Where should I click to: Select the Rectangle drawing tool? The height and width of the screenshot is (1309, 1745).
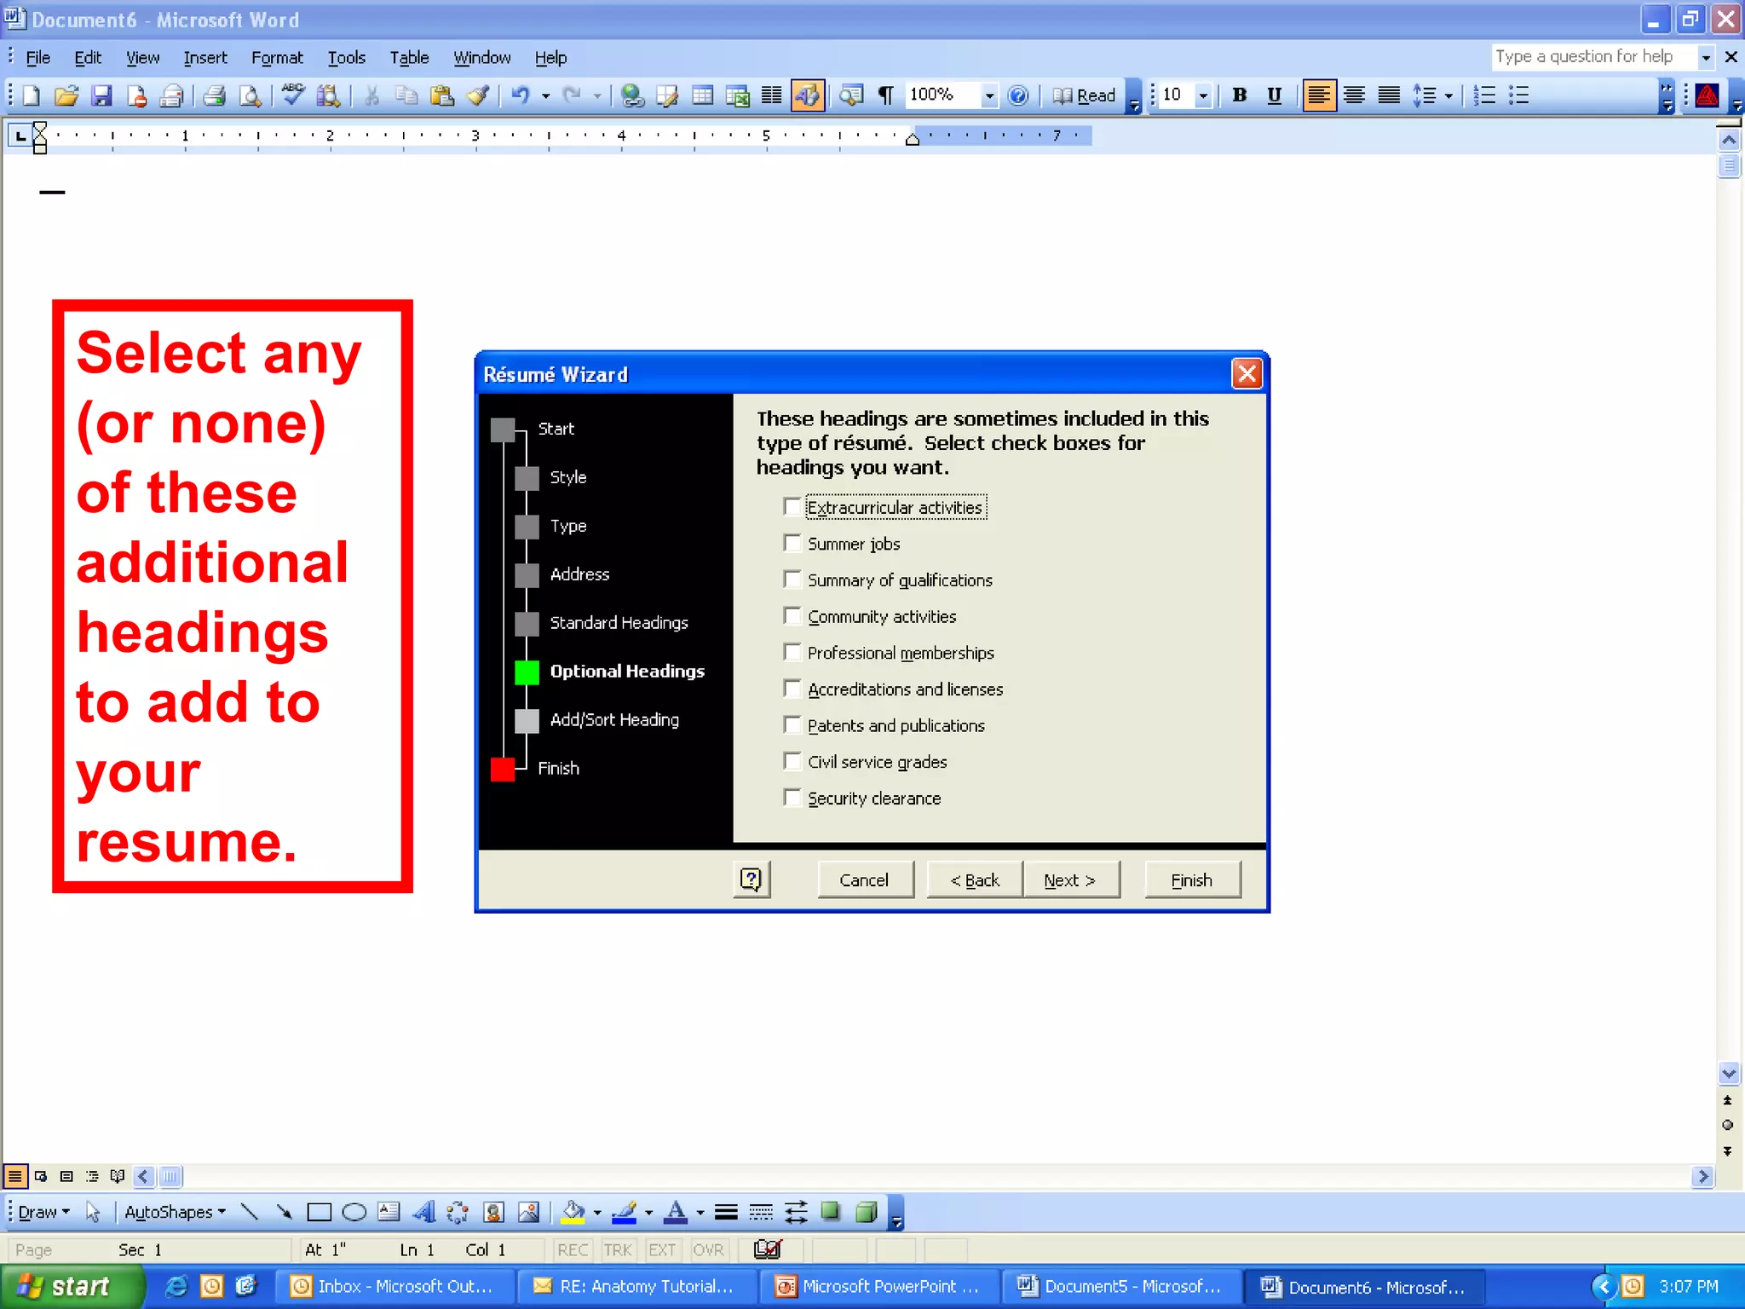coord(319,1212)
